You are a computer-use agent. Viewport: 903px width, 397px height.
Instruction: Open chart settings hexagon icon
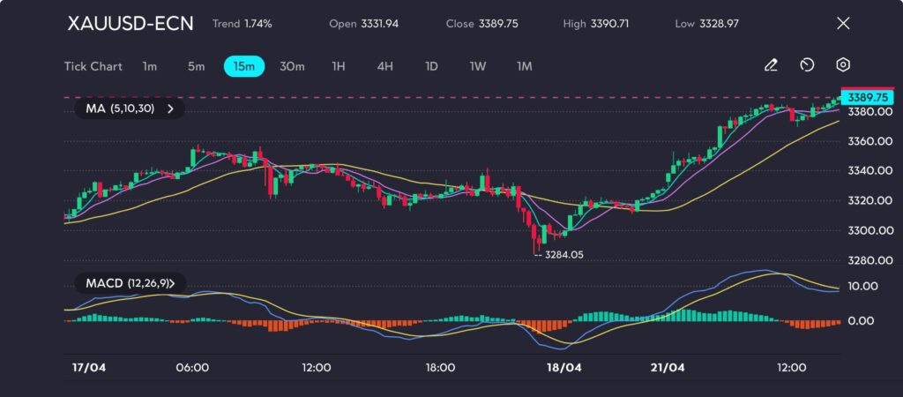pyautogui.click(x=843, y=65)
